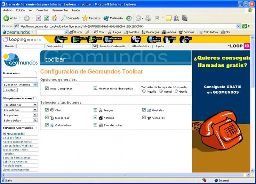256x184 pixels.
Task: Open the trucos PC banner icon
Action: click(79, 39)
